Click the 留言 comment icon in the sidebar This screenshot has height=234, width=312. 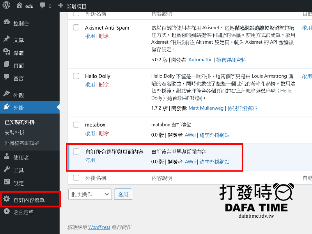(6, 77)
